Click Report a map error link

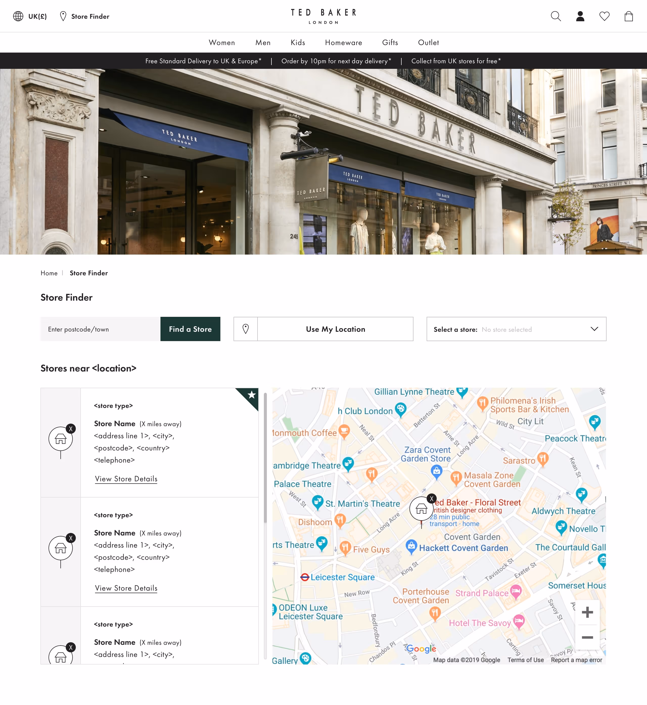[576, 660]
